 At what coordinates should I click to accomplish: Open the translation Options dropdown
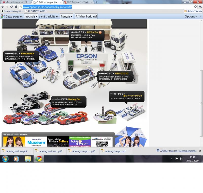tap(191, 17)
